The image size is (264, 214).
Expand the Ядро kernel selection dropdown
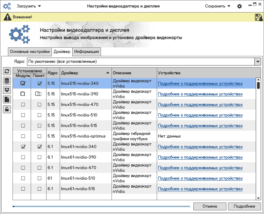tap(257, 62)
